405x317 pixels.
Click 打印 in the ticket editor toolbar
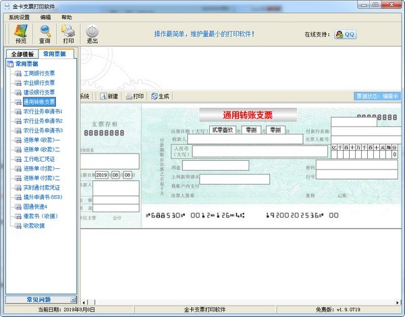point(134,96)
